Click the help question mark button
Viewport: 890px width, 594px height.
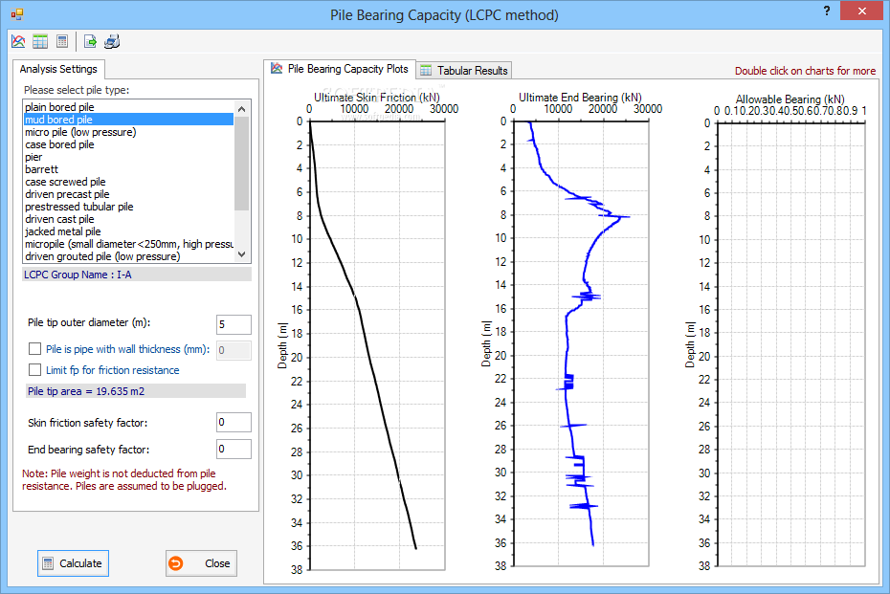pyautogui.click(x=827, y=11)
